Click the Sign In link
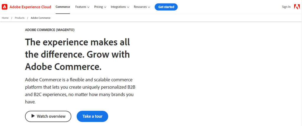 pyautogui.click(x=286, y=7)
